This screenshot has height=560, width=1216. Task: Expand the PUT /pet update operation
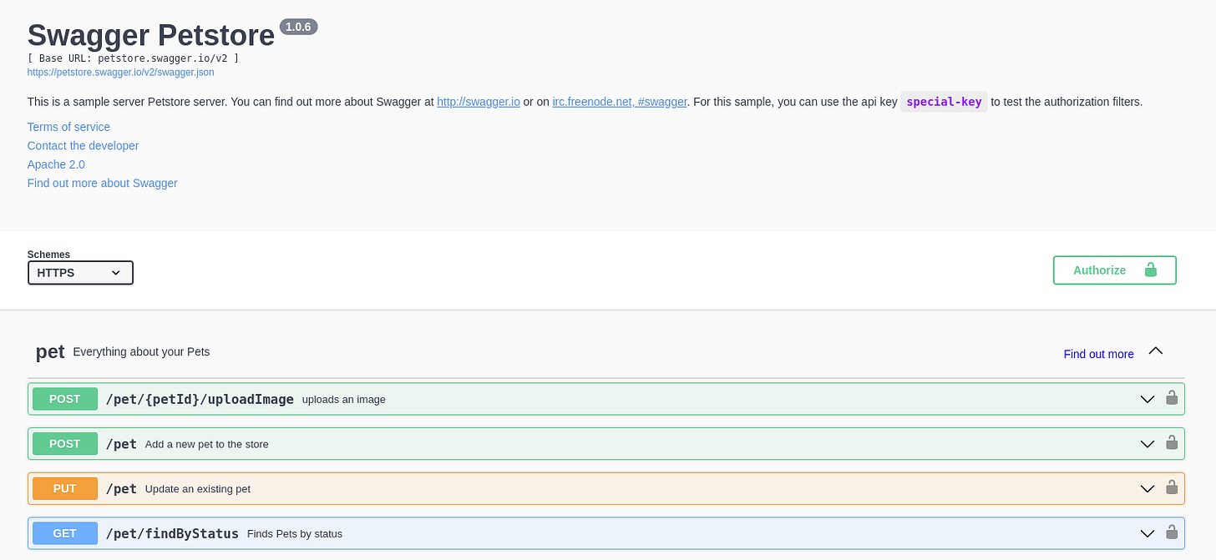(x=1147, y=488)
